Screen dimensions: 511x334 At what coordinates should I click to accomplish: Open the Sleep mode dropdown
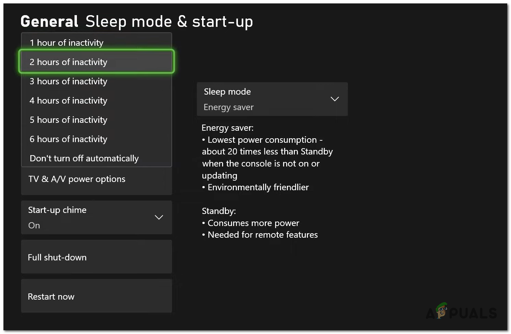click(272, 99)
